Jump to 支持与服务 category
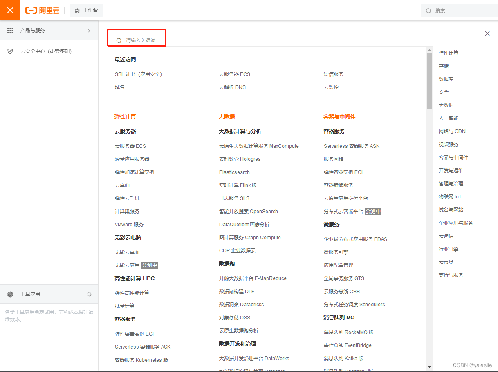The height and width of the screenshot is (372, 498). 451,275
